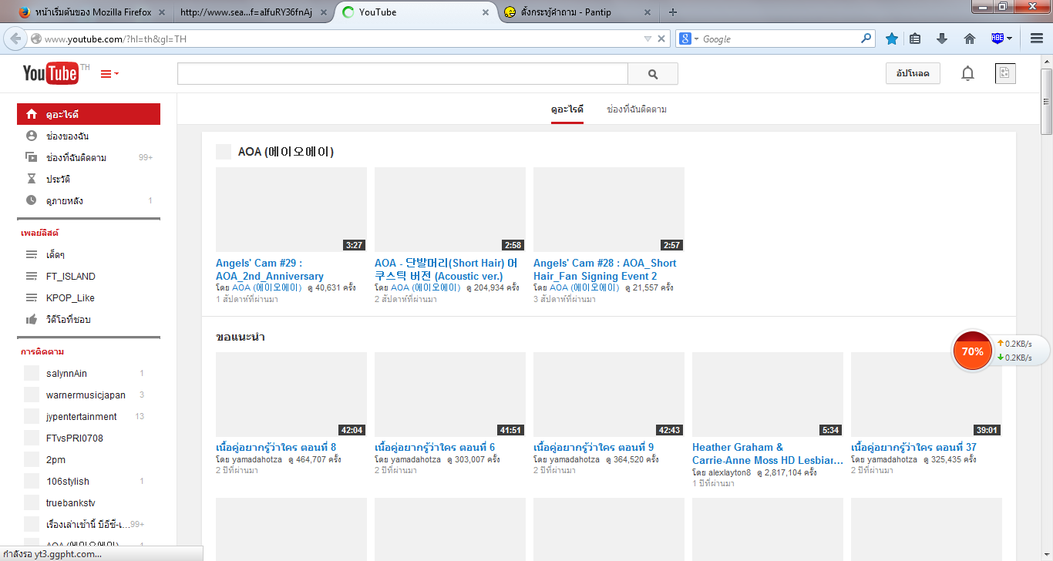
Task: Click the AOA channel avatar in the section header
Action: pos(224,152)
